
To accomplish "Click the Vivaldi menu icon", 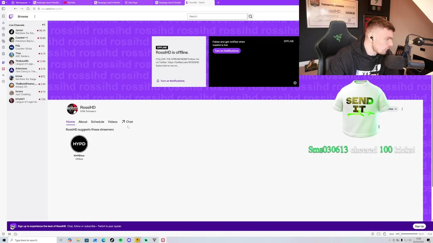I will (x=3, y=2).
